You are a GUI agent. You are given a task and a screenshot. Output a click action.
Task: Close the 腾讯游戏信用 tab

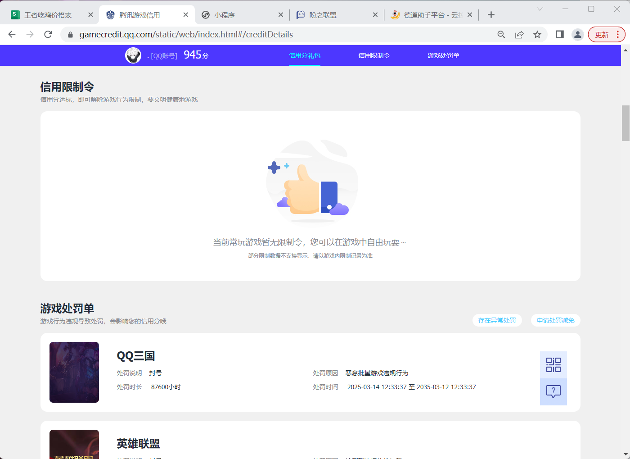(186, 15)
